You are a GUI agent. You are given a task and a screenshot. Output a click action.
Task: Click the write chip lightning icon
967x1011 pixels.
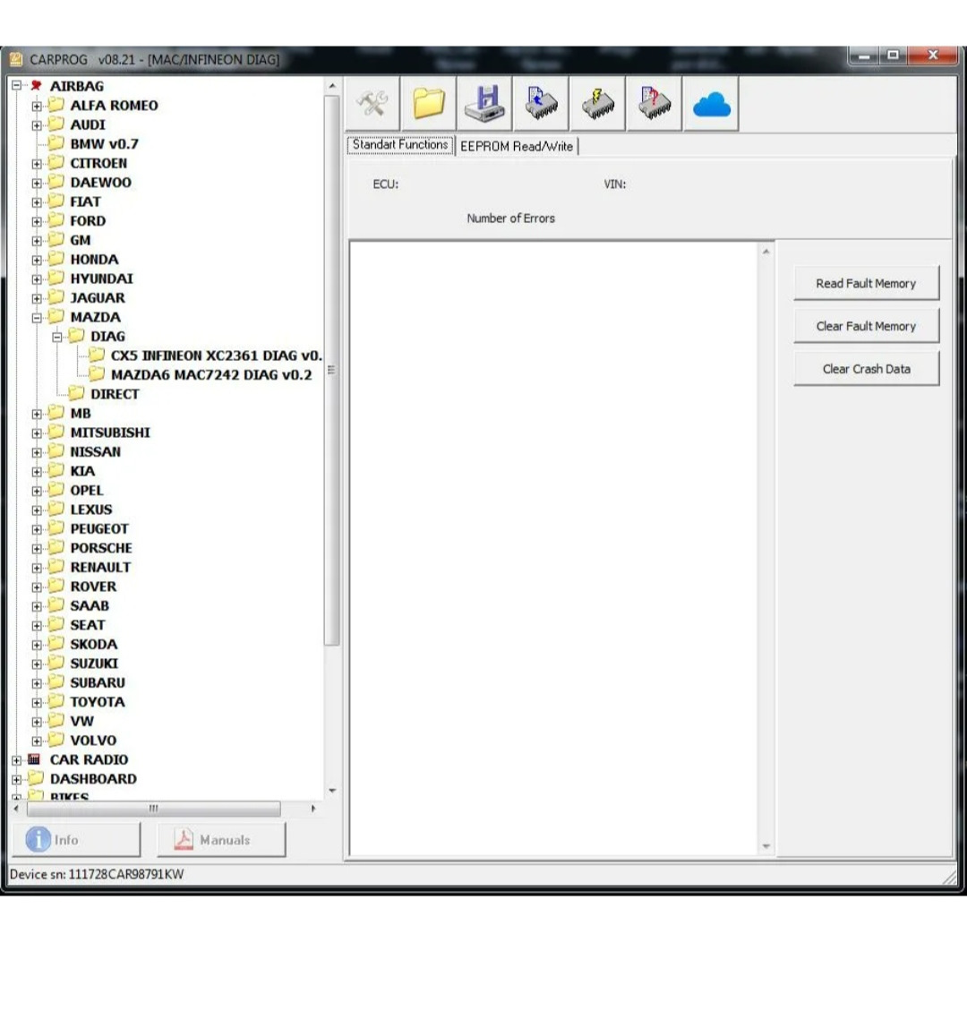pyautogui.click(x=597, y=104)
